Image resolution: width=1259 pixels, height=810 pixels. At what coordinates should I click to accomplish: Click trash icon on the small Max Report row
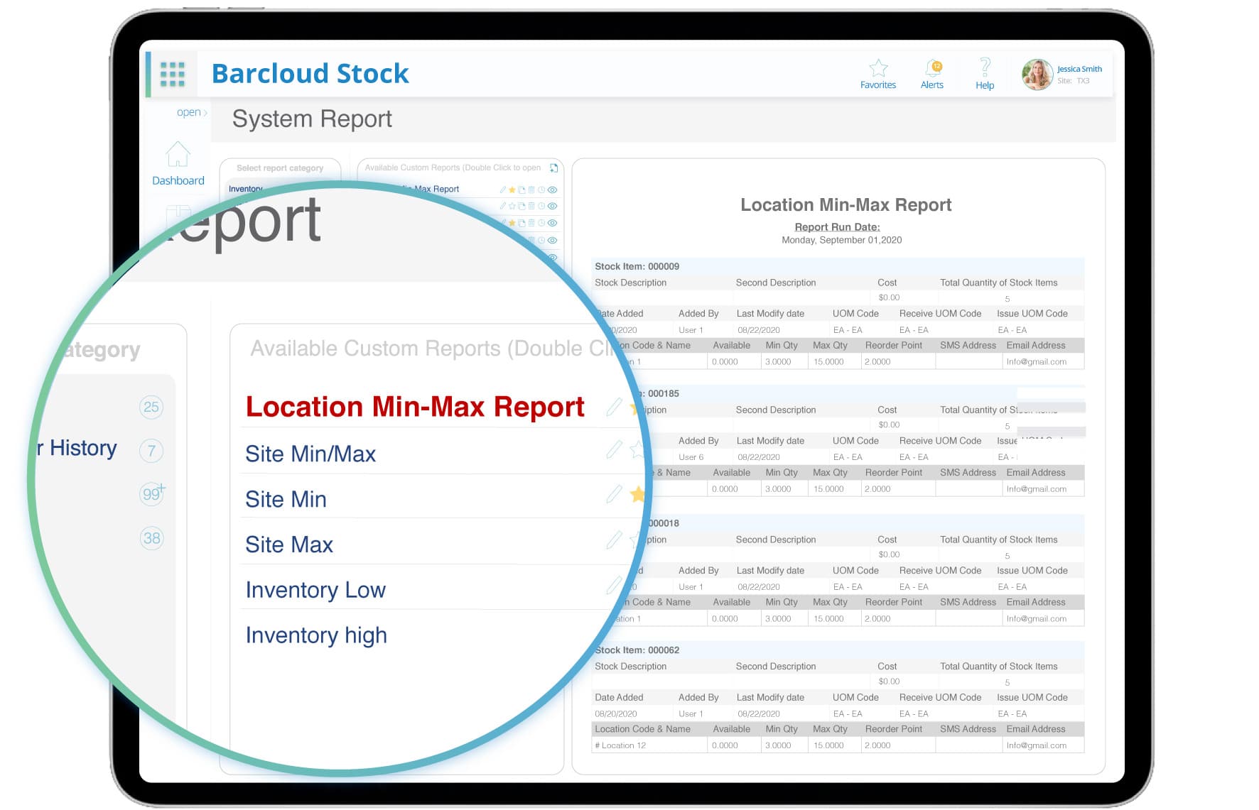pyautogui.click(x=531, y=190)
